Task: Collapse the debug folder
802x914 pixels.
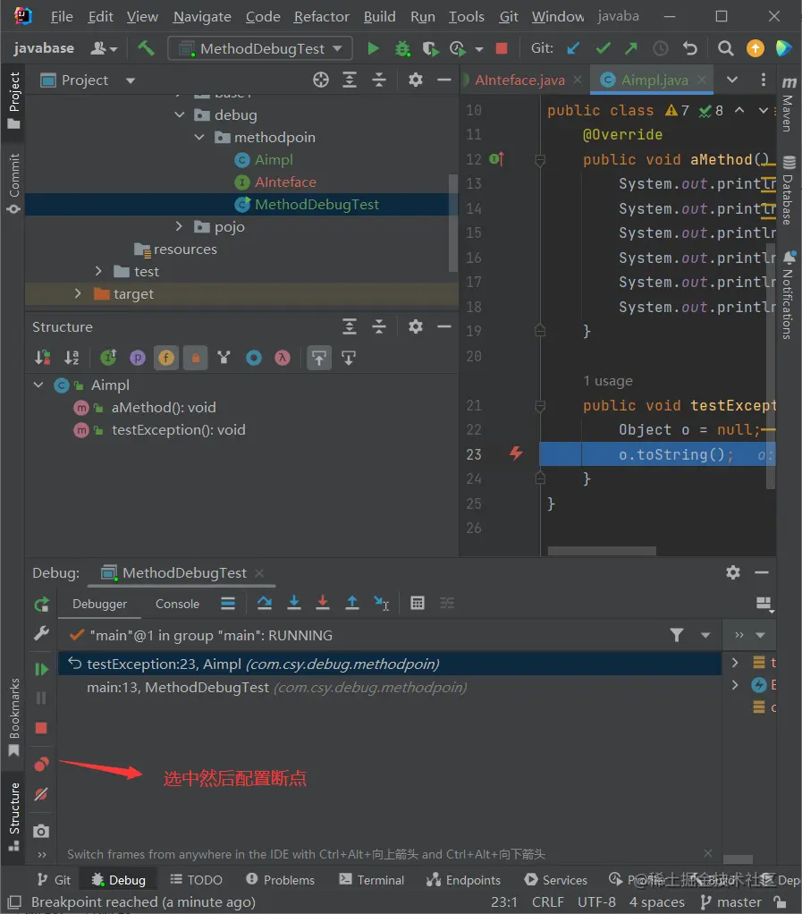Action: (180, 114)
